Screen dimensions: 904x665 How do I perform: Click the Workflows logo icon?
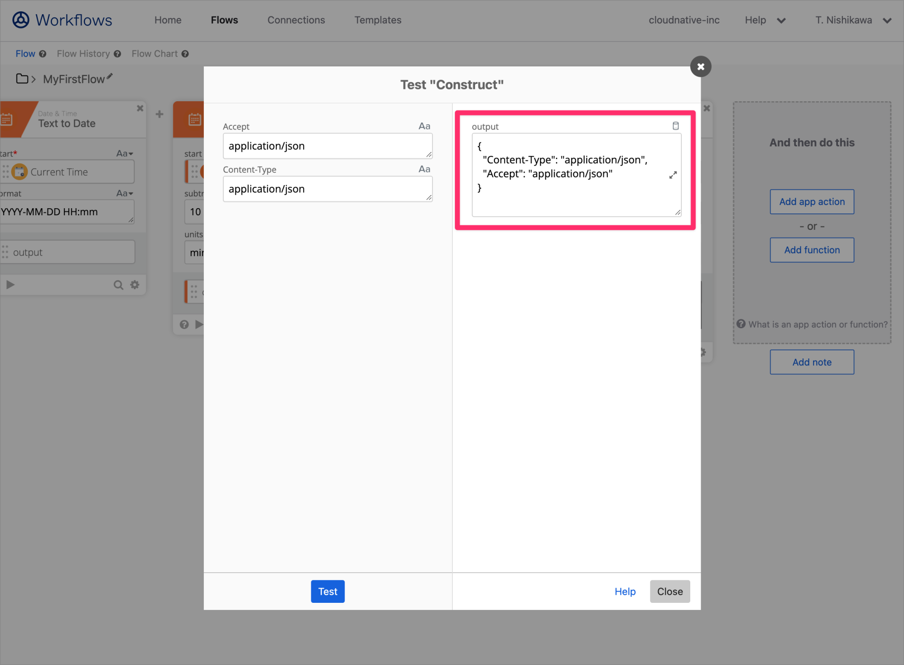[20, 20]
